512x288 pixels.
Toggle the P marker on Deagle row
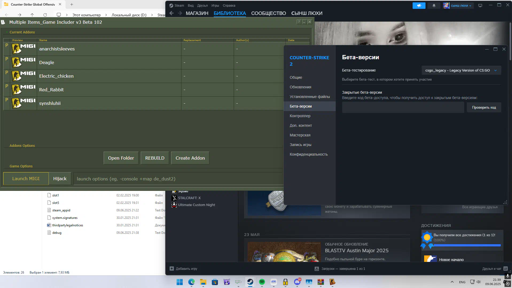coord(7,59)
